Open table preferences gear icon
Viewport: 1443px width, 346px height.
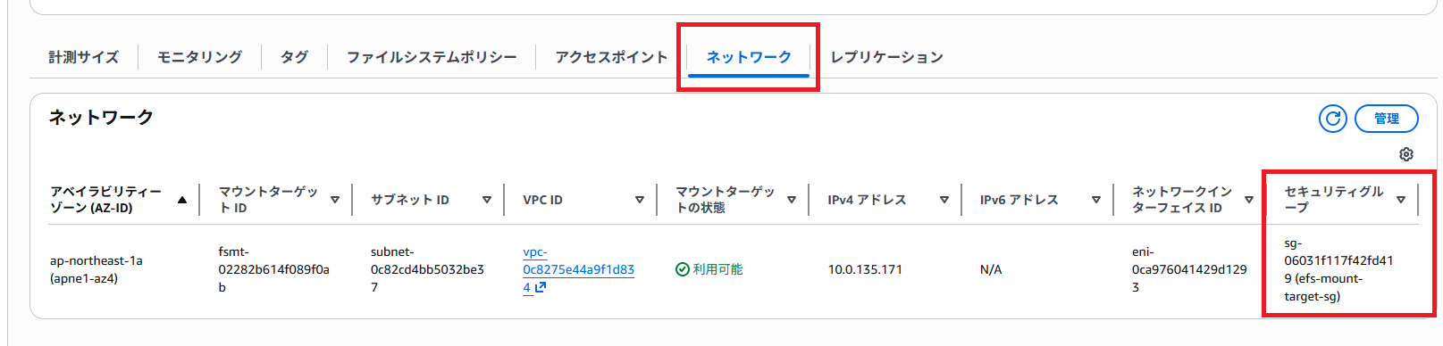[x=1406, y=154]
